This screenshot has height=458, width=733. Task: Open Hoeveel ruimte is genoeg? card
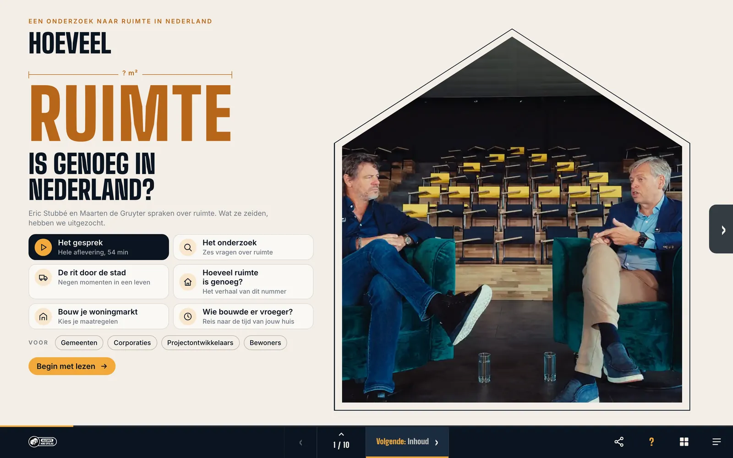coord(243,282)
